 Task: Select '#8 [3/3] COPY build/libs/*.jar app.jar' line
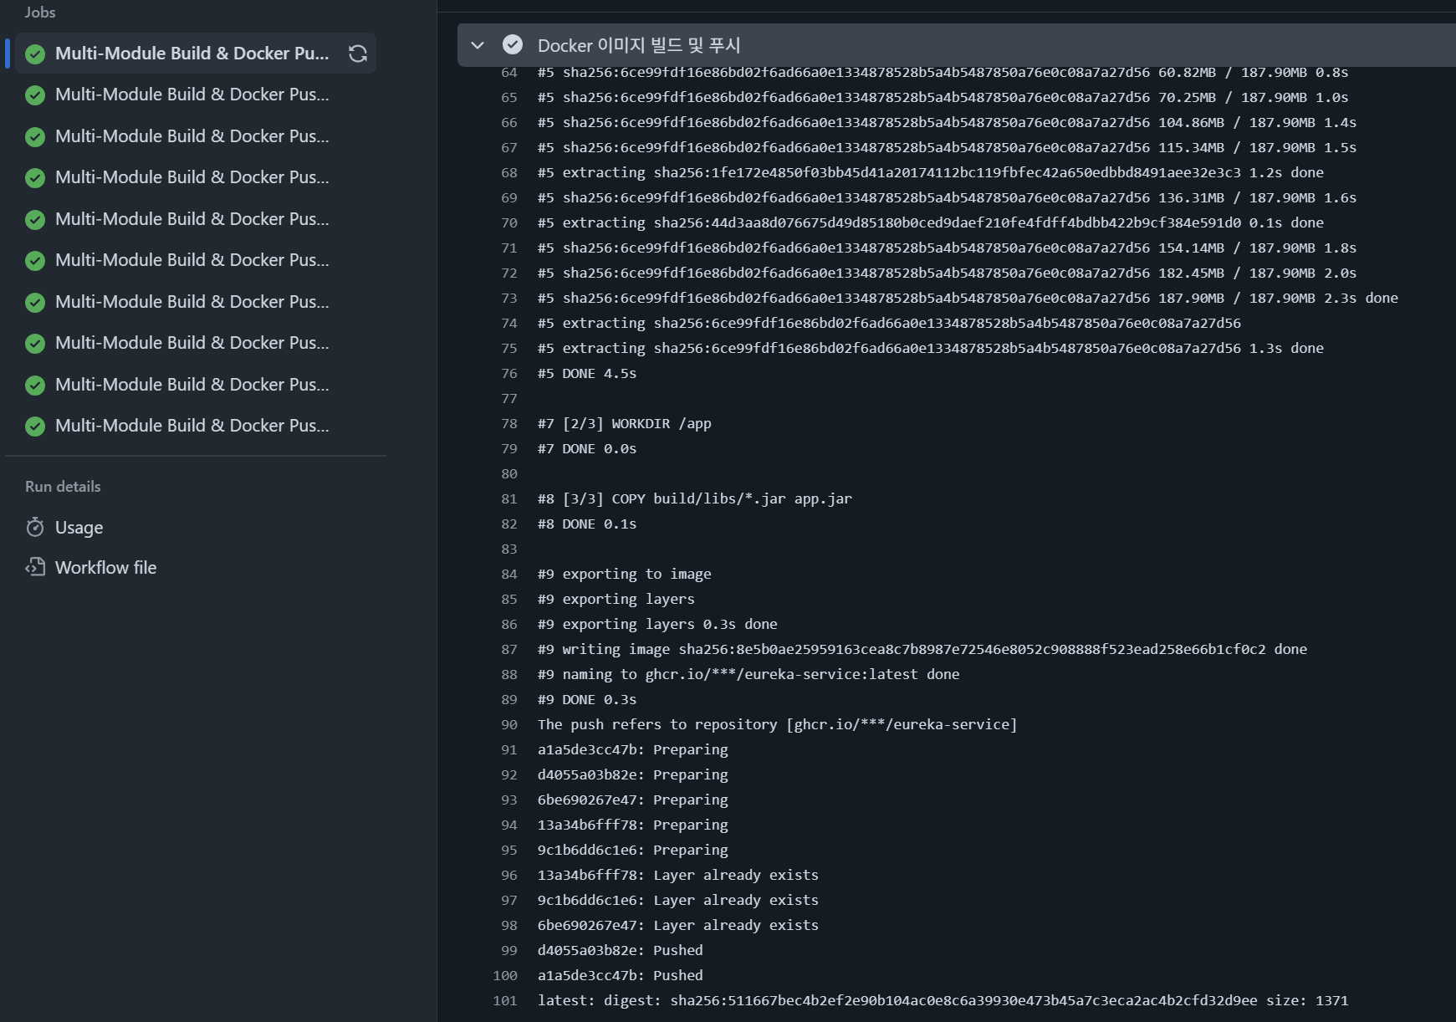tap(695, 499)
